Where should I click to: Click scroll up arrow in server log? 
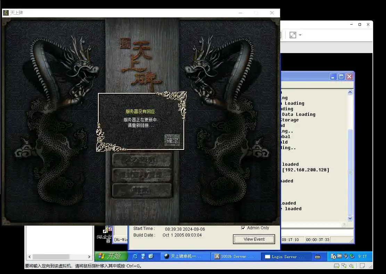click(350, 92)
